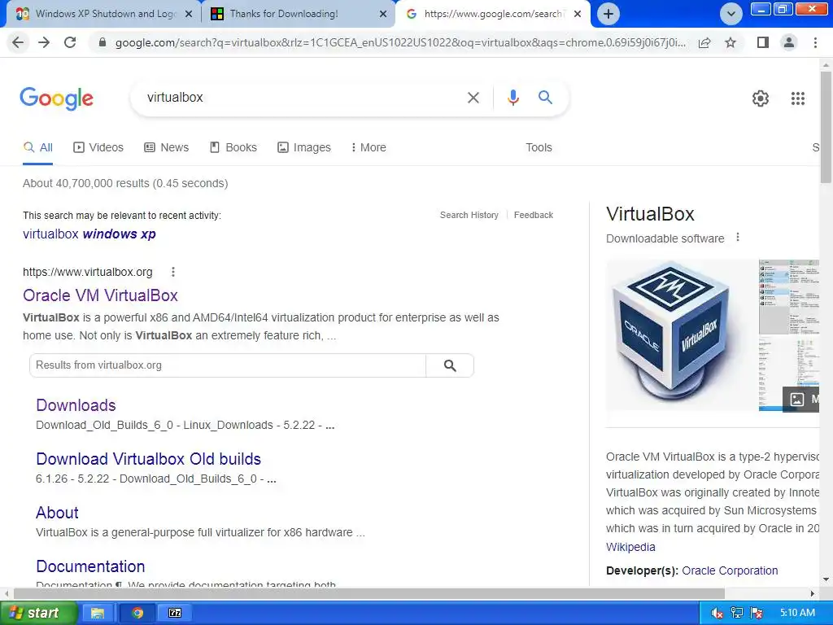833x625 pixels.
Task: Click the 7z item in the taskbar
Action: (175, 613)
